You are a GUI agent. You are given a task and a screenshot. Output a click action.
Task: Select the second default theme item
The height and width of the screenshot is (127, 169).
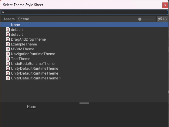(x=84, y=35)
